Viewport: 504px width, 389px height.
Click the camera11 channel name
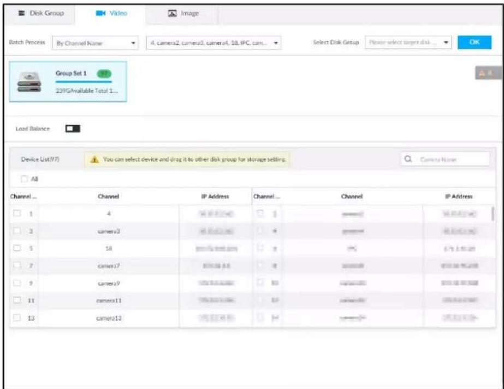109,300
